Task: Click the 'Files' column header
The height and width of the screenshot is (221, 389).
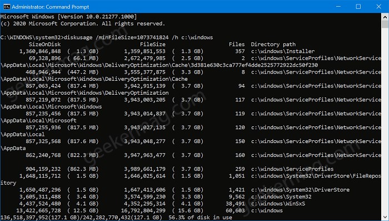Action: [237, 45]
